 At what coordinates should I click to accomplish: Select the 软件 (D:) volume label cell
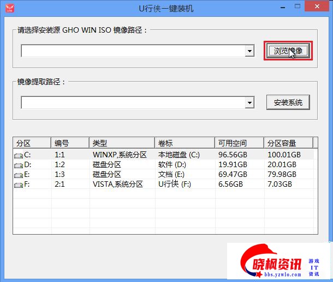(x=173, y=165)
